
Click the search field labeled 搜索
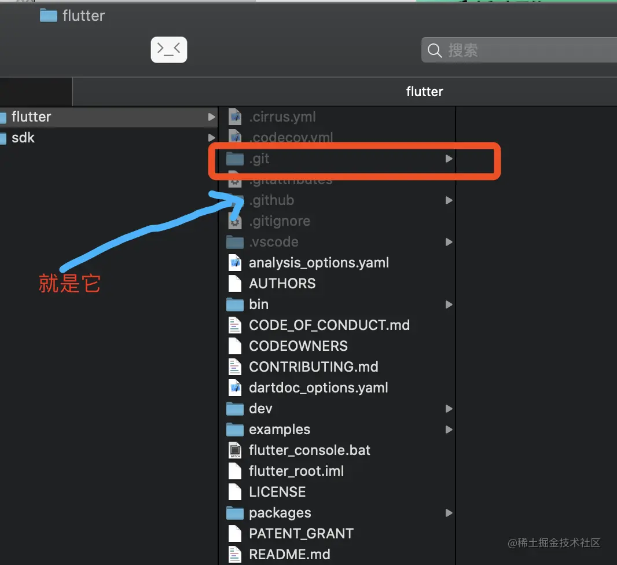[x=519, y=50]
